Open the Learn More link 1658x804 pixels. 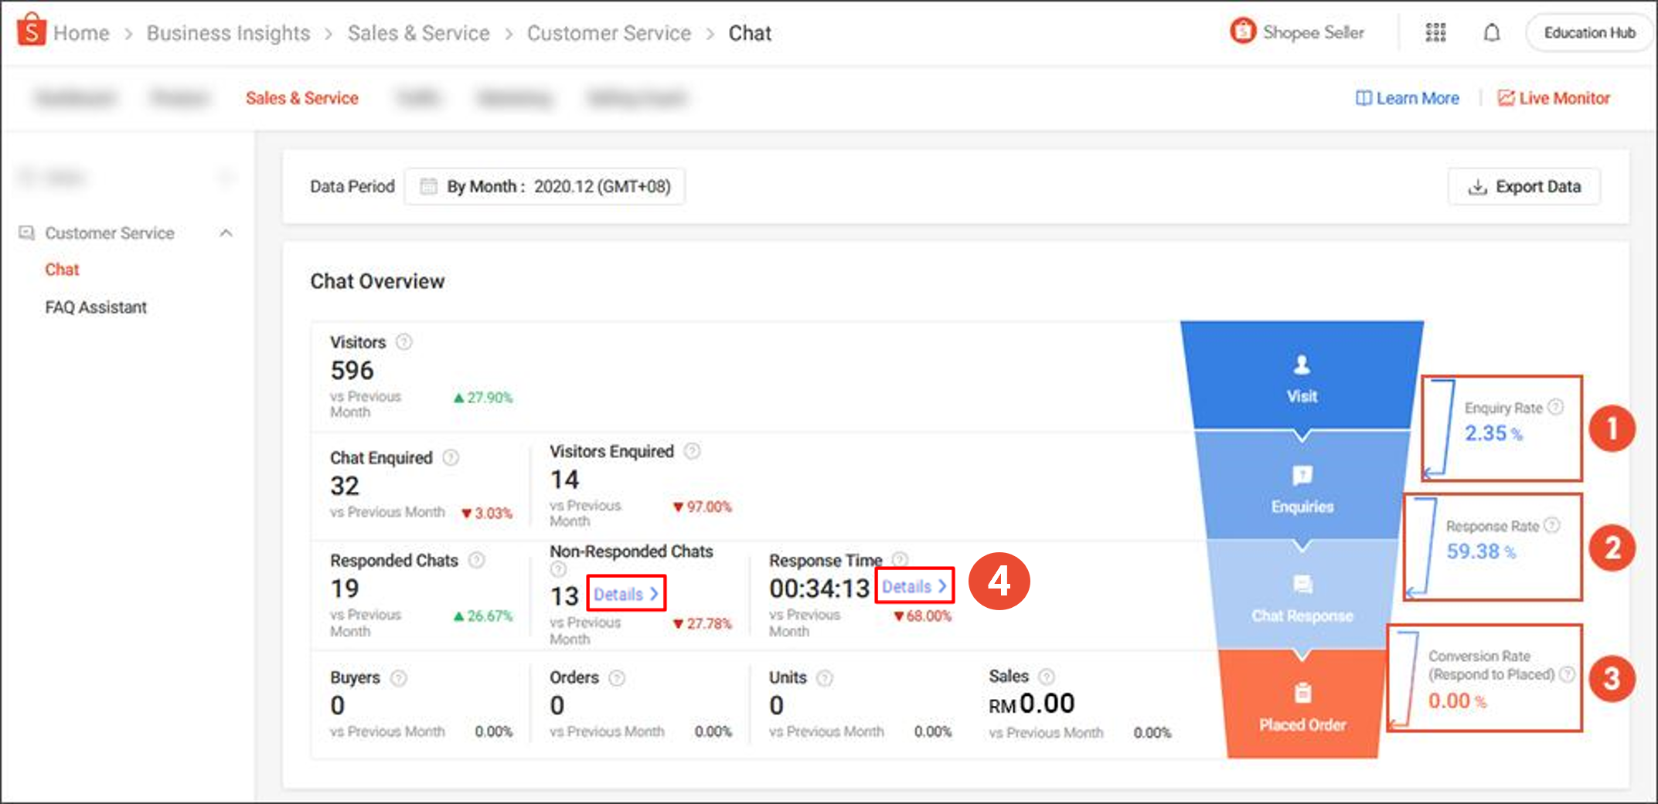pyautogui.click(x=1408, y=98)
